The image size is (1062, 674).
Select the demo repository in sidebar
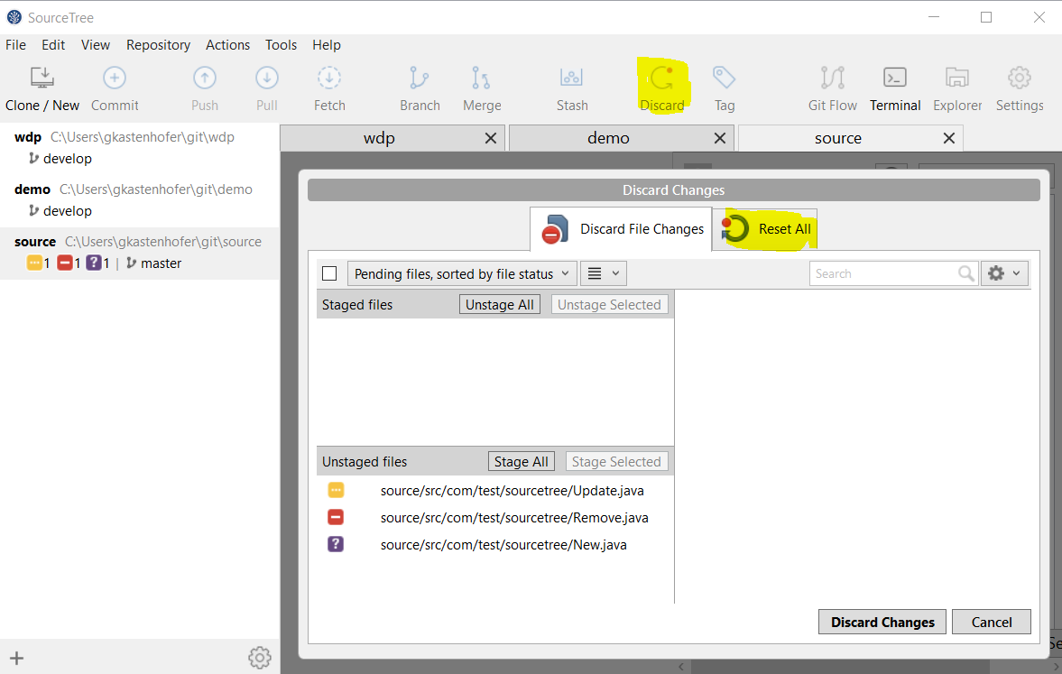coord(140,199)
